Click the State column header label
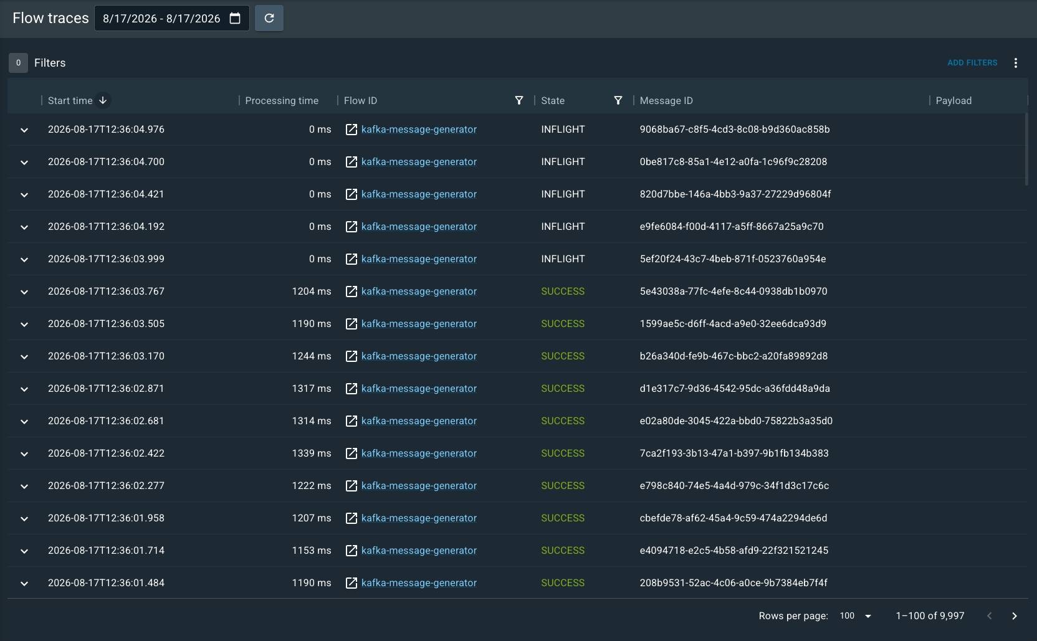The height and width of the screenshot is (641, 1037). [x=553, y=100]
